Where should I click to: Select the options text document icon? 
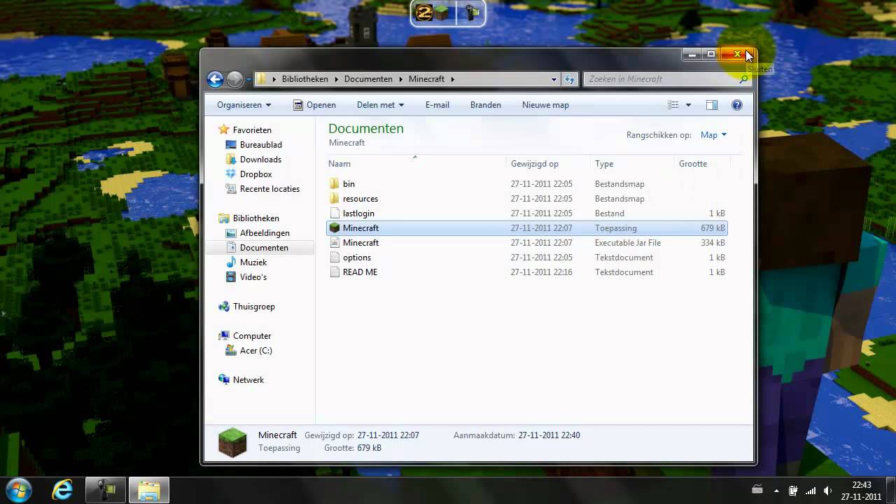coord(334,258)
